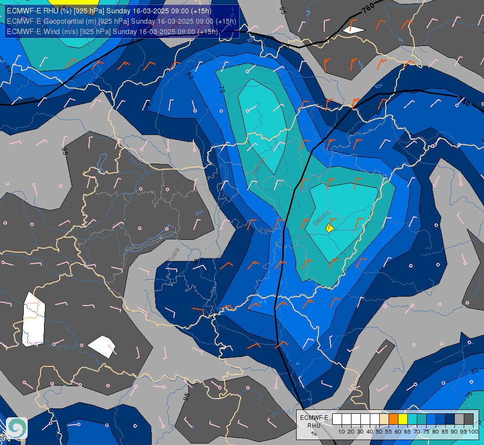Click the RHU label in the legend
Viewport: 484px width, 445px height.
[314, 426]
